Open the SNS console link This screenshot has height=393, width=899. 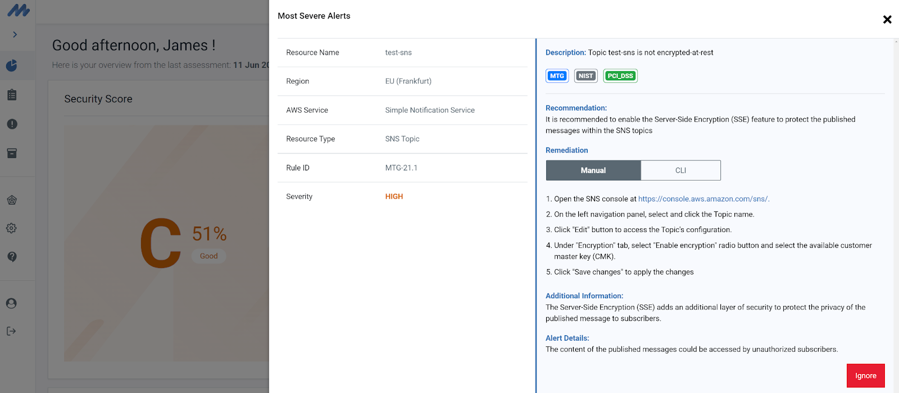point(703,199)
